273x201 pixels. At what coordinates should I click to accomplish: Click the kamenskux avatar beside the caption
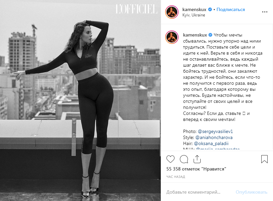(x=172, y=37)
